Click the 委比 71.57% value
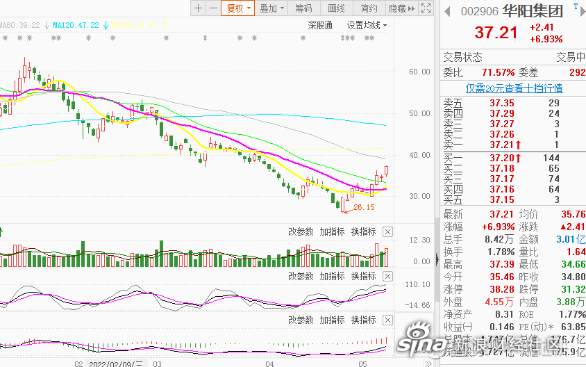Screen dimensions: 586x367 pyautogui.click(x=499, y=72)
